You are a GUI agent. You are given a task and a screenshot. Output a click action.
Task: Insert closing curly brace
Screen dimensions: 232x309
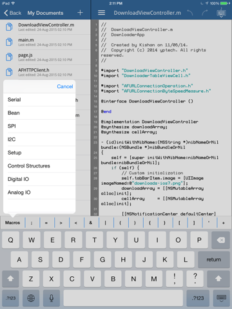164,223
